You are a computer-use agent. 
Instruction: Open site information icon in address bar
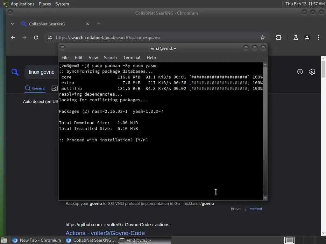(x=49, y=37)
